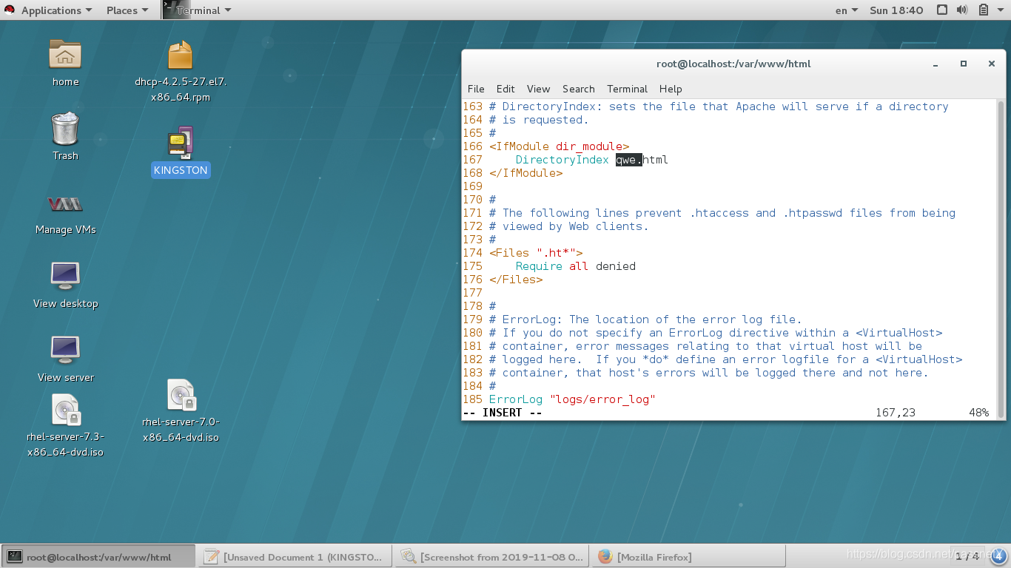Click the '-- INSERT --' mode indicator
The height and width of the screenshot is (568, 1011).
coord(503,413)
